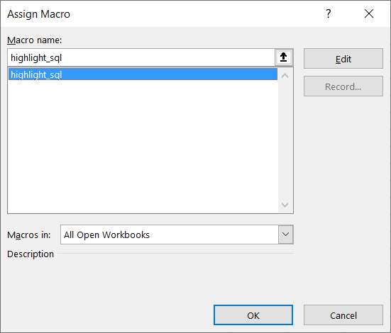Click the macro list scroll up arrow
Screen dimensions: 391x333
[285, 75]
